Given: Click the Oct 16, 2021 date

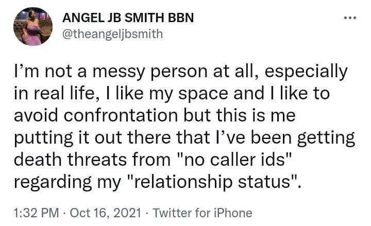Looking at the screenshot, I should (106, 213).
